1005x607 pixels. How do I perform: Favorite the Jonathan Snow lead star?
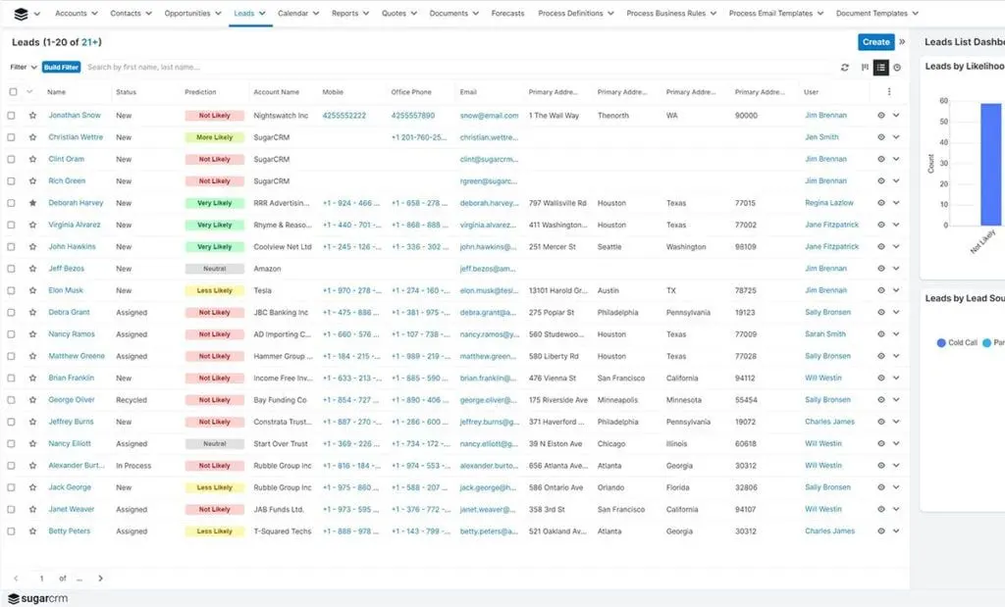pos(32,116)
